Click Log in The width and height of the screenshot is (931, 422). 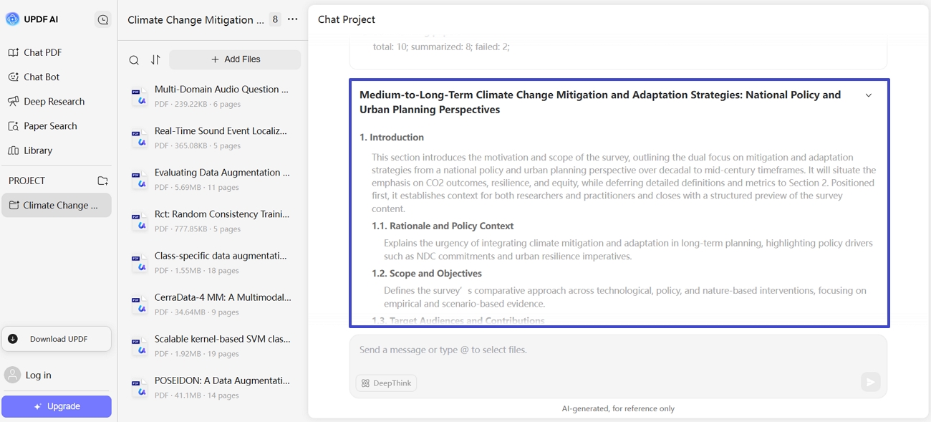[39, 375]
